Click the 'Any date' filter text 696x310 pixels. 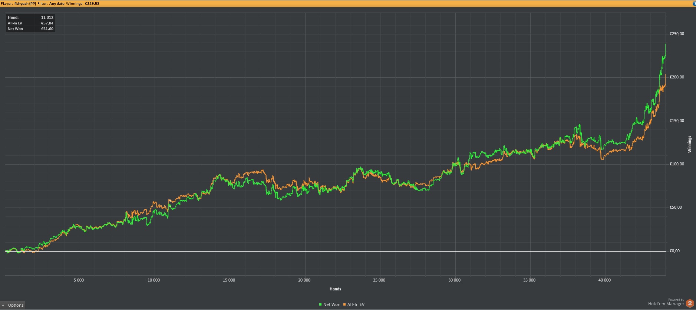point(57,3)
